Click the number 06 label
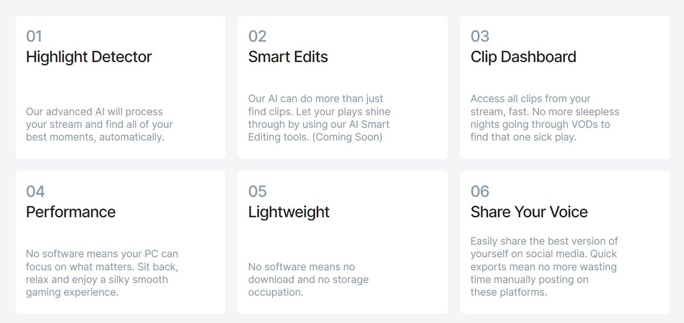The image size is (684, 323). pyautogui.click(x=480, y=191)
